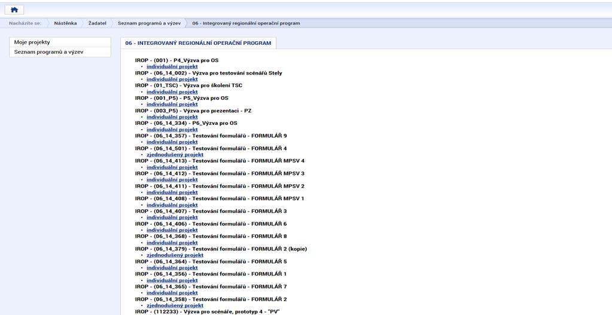Image resolution: width=612 pixels, height=315 pixels.
Task: Select Seznam programů a výzev sidebar item
Action: pos(60,52)
